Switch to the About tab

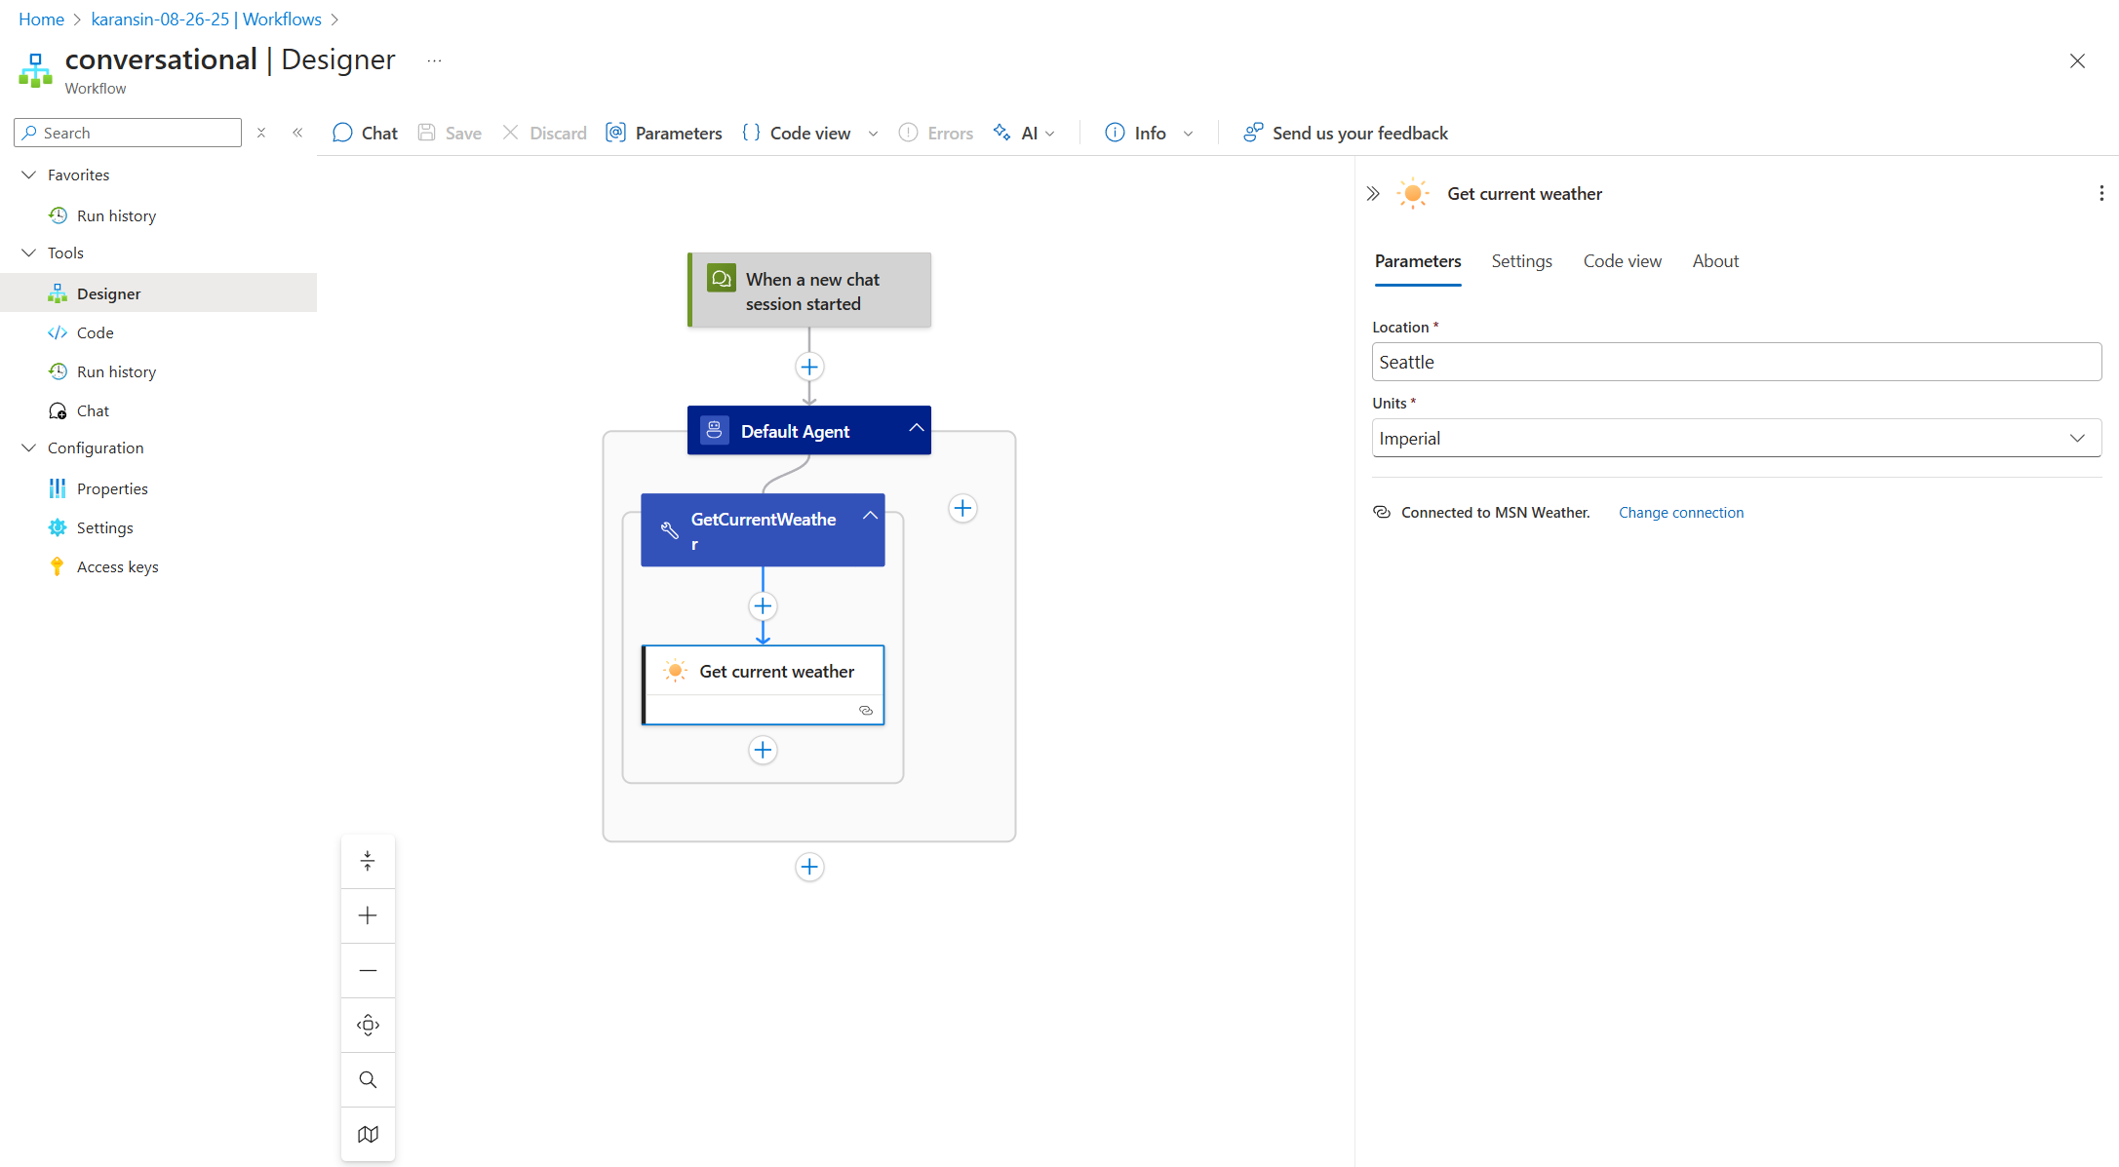1715,261
